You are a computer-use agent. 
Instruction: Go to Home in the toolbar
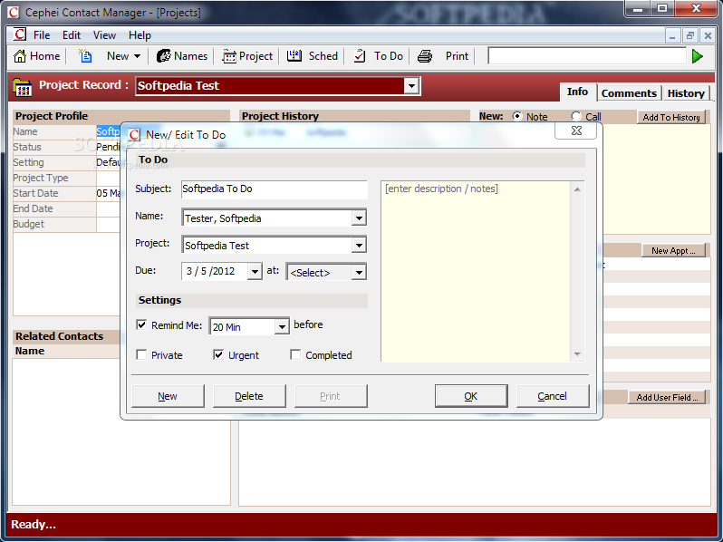pyautogui.click(x=37, y=56)
